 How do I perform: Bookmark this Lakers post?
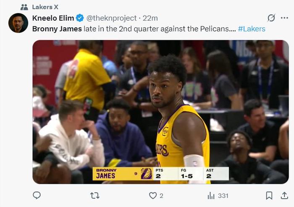point(269,195)
